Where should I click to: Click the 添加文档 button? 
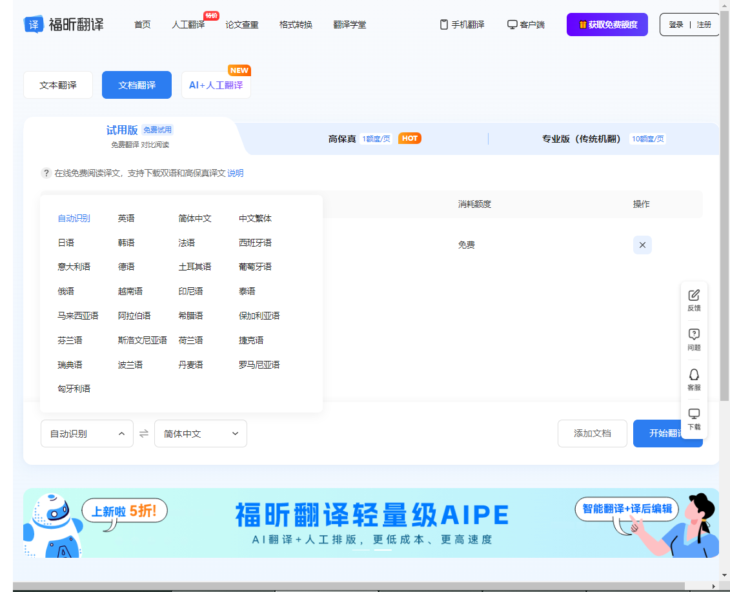(592, 434)
